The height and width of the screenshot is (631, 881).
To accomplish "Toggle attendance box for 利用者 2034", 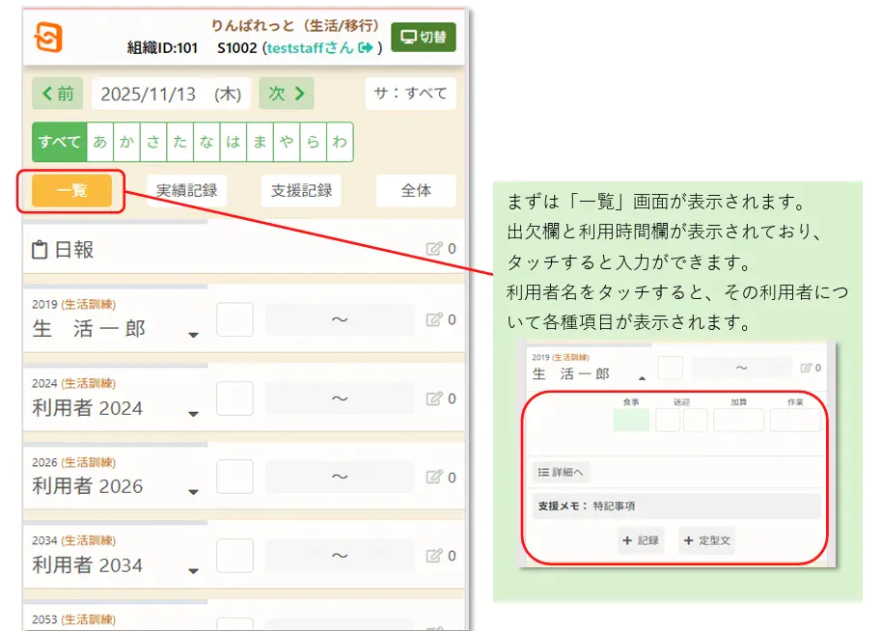I will 234,556.
